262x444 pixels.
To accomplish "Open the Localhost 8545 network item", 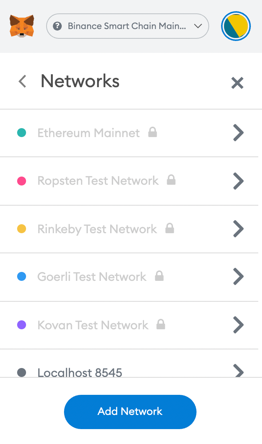I will click(129, 363).
